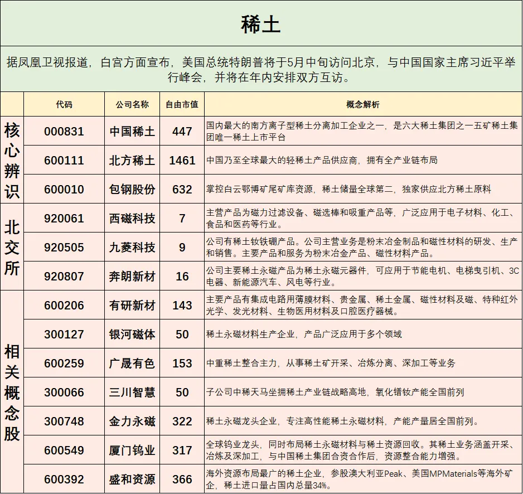523x494 pixels.
Task: Select the column header 自由市值
Action: point(182,104)
